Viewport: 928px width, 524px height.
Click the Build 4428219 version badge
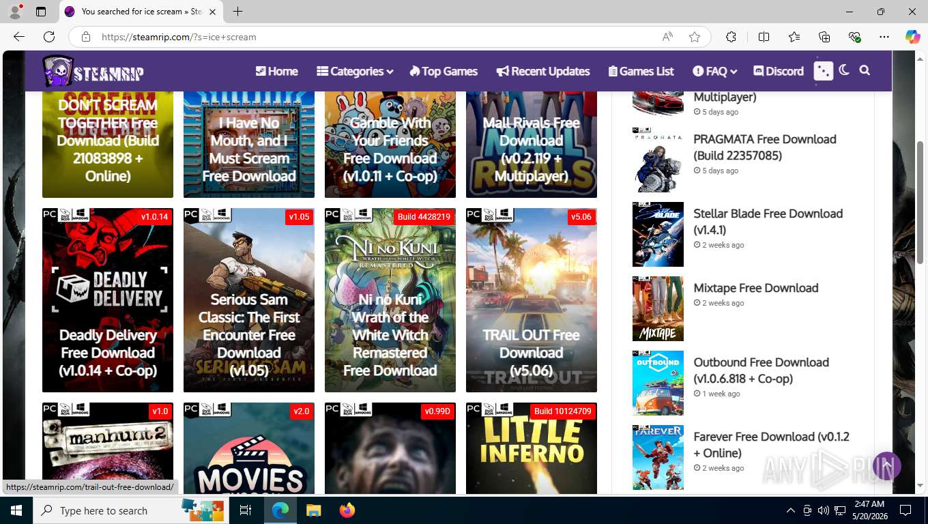coord(424,217)
